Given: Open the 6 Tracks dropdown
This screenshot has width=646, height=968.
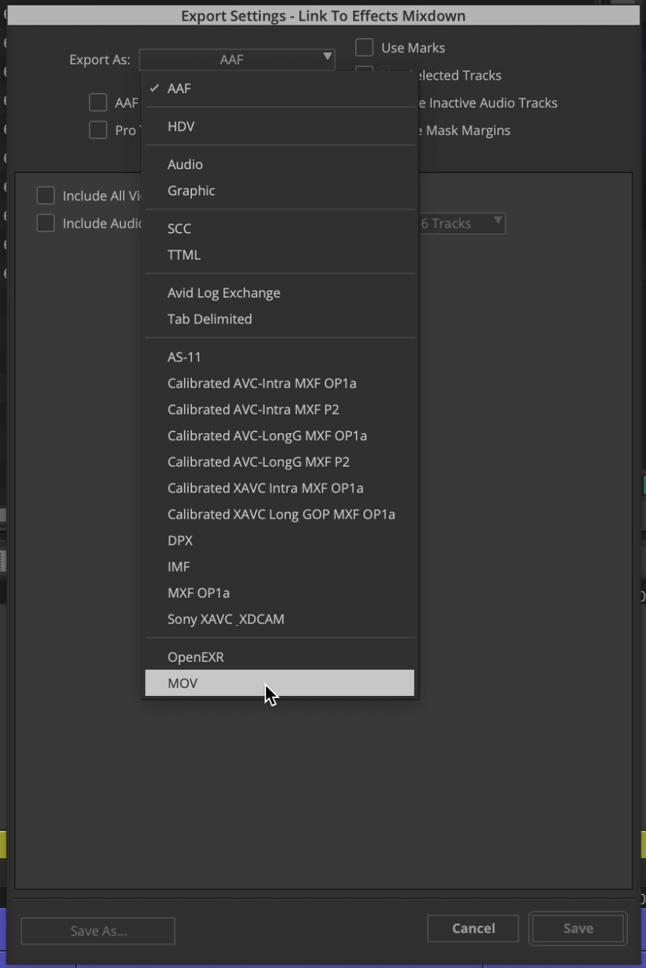Looking at the screenshot, I should point(461,223).
